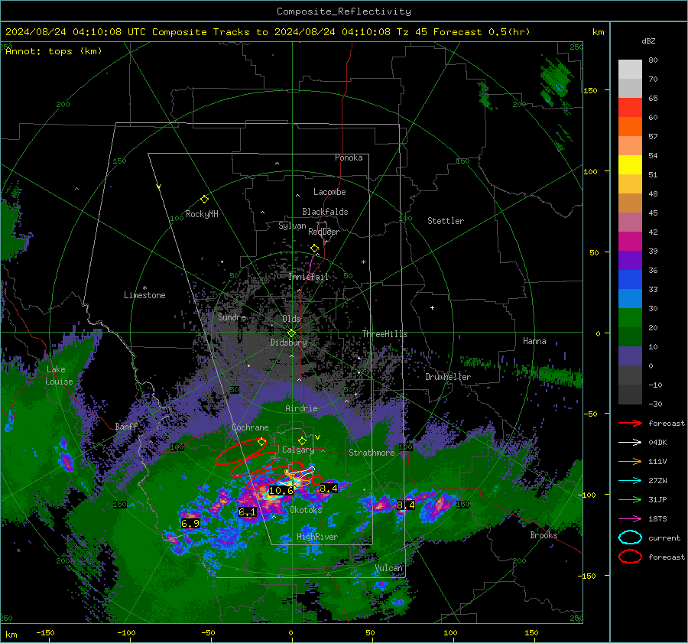The height and width of the screenshot is (643, 688).
Task: Click the yellow diamond marker beside RockyMH
Action: coord(204,200)
